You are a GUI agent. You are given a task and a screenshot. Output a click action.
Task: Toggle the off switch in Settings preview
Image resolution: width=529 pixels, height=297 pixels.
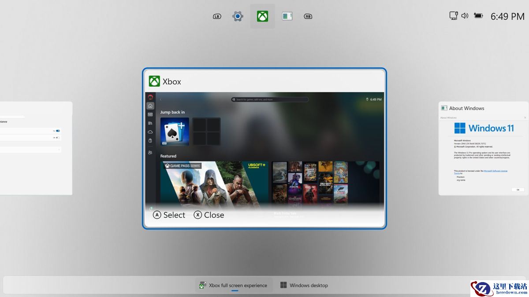pyautogui.click(x=58, y=138)
